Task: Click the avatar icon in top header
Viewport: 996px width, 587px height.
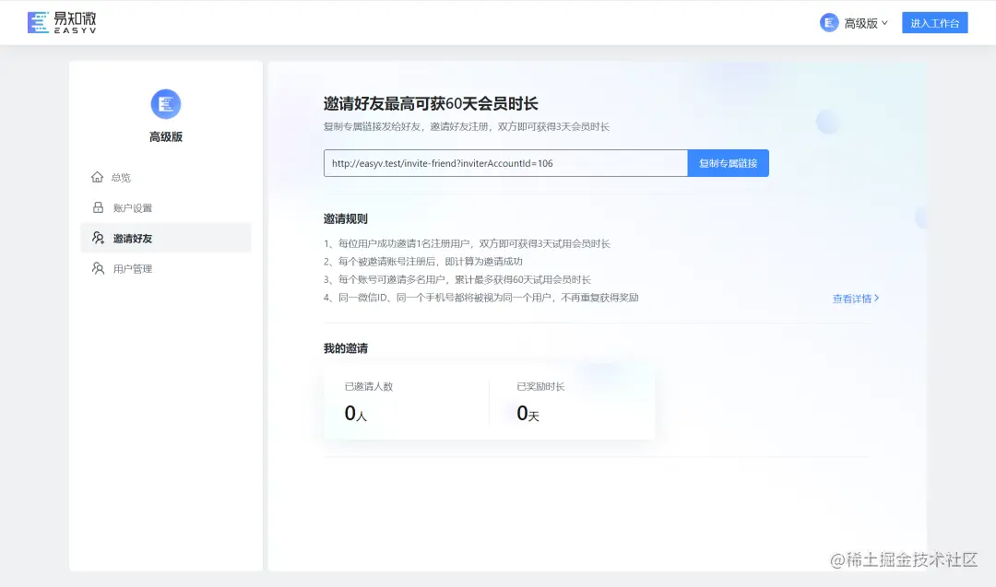Action: (x=829, y=23)
